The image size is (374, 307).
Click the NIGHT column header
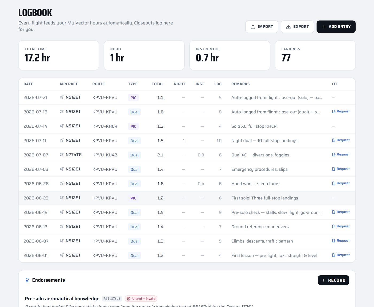(180, 84)
